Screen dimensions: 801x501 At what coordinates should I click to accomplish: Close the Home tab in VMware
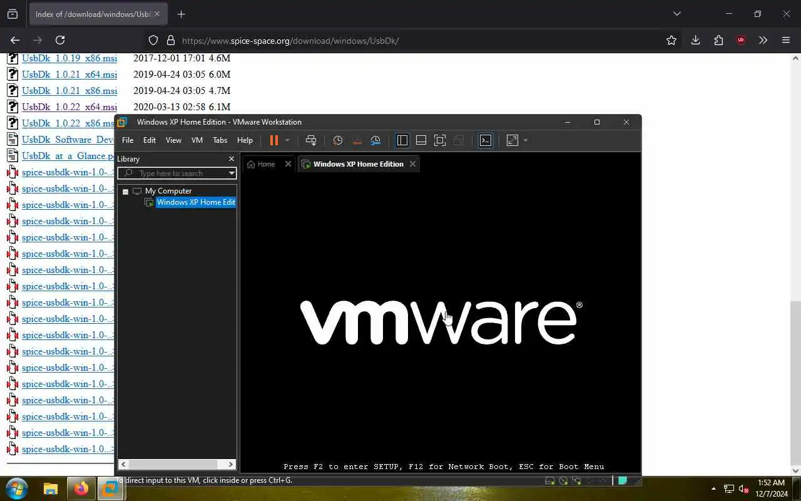(288, 164)
